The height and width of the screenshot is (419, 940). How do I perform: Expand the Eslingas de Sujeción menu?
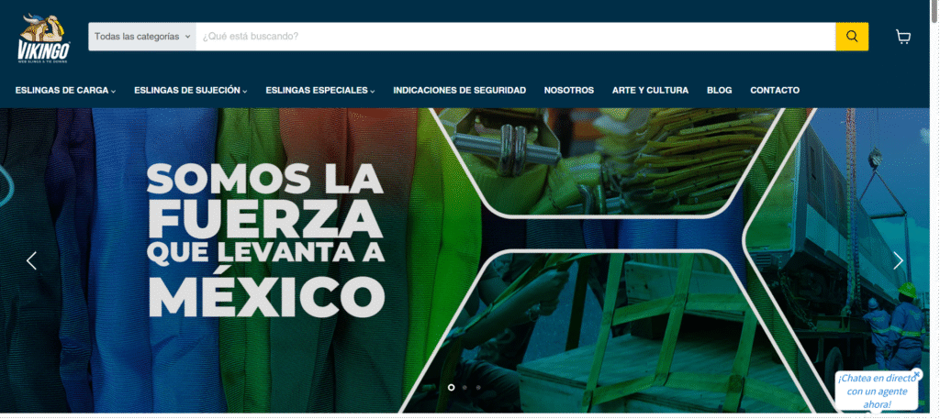[190, 91]
